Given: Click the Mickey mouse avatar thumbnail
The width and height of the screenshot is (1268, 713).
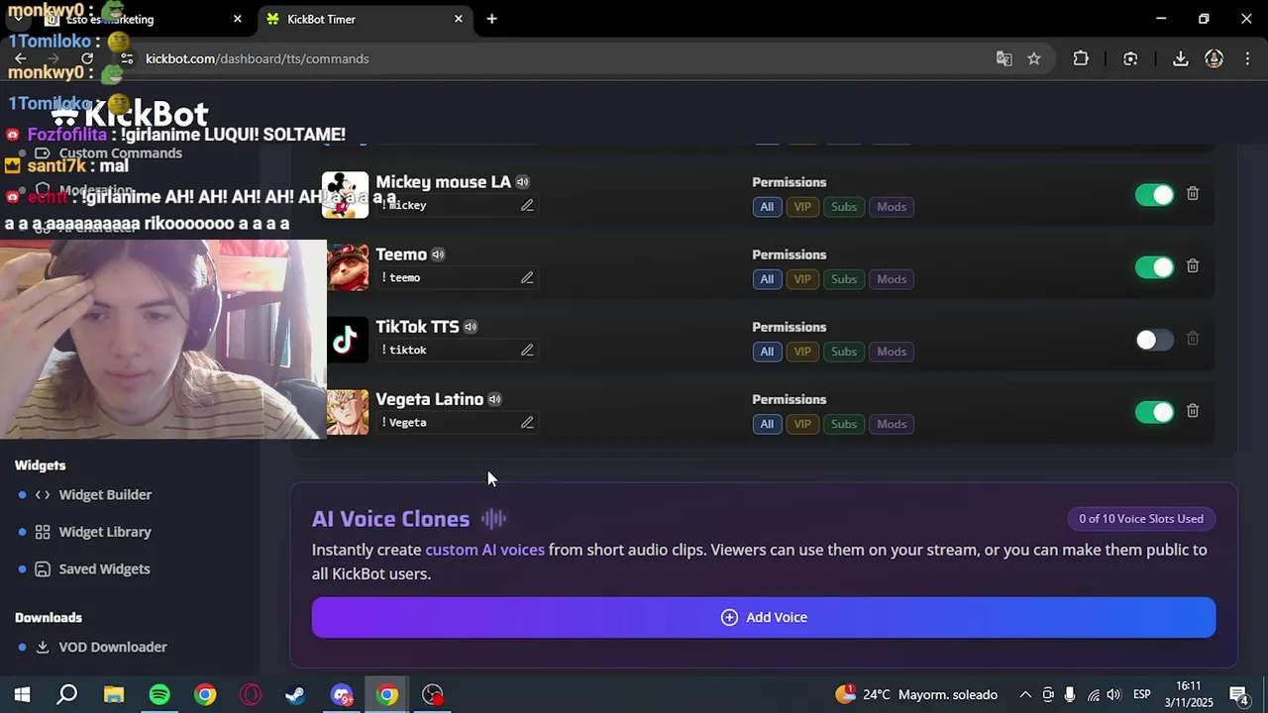Looking at the screenshot, I should coord(345,194).
